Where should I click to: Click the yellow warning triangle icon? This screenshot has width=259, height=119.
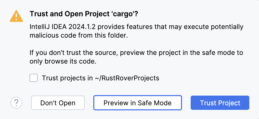16,17
